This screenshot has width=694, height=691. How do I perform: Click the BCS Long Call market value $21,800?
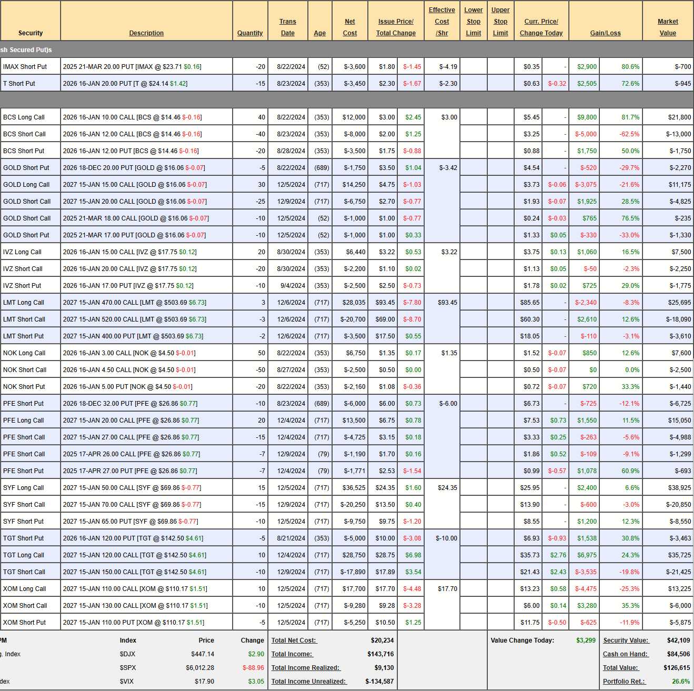(x=679, y=117)
